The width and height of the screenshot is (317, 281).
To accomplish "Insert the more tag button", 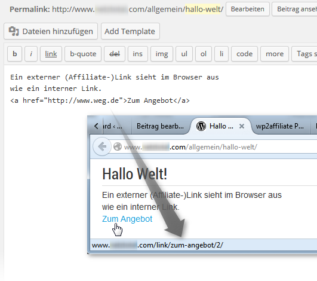I will pos(275,54).
